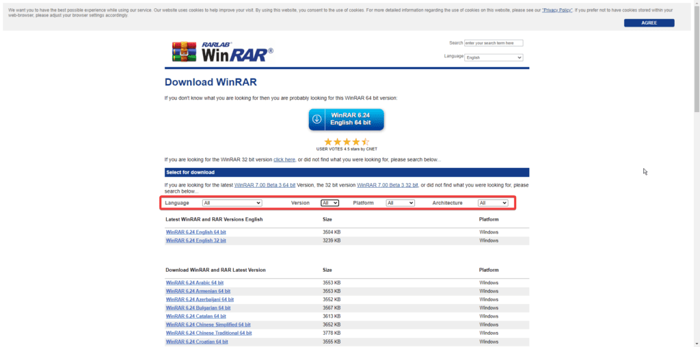Open WinRAR 7.00 Beta 3 64 bit link

point(265,185)
